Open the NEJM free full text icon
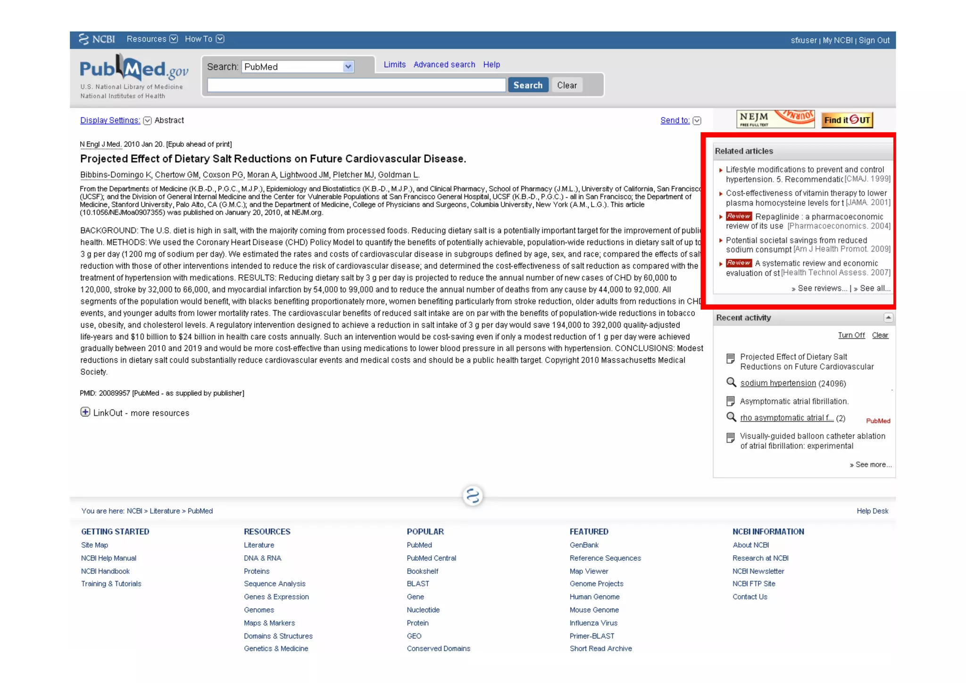The height and width of the screenshot is (683, 966). click(775, 119)
